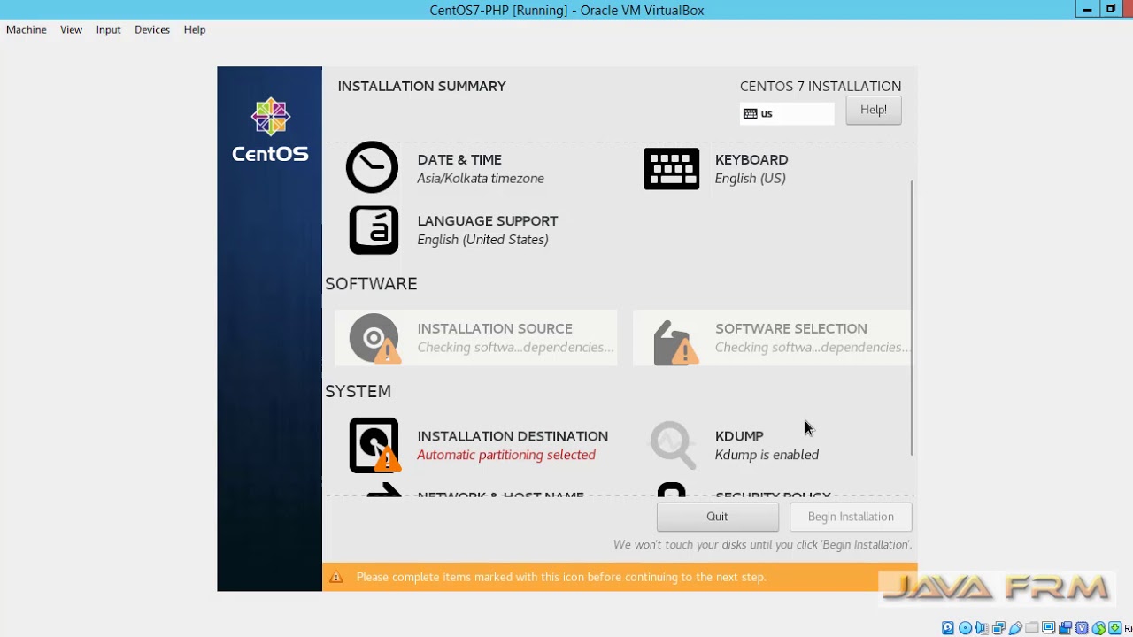This screenshot has width=1133, height=637.
Task: Click 'English (United States)' language text
Action: [482, 240]
